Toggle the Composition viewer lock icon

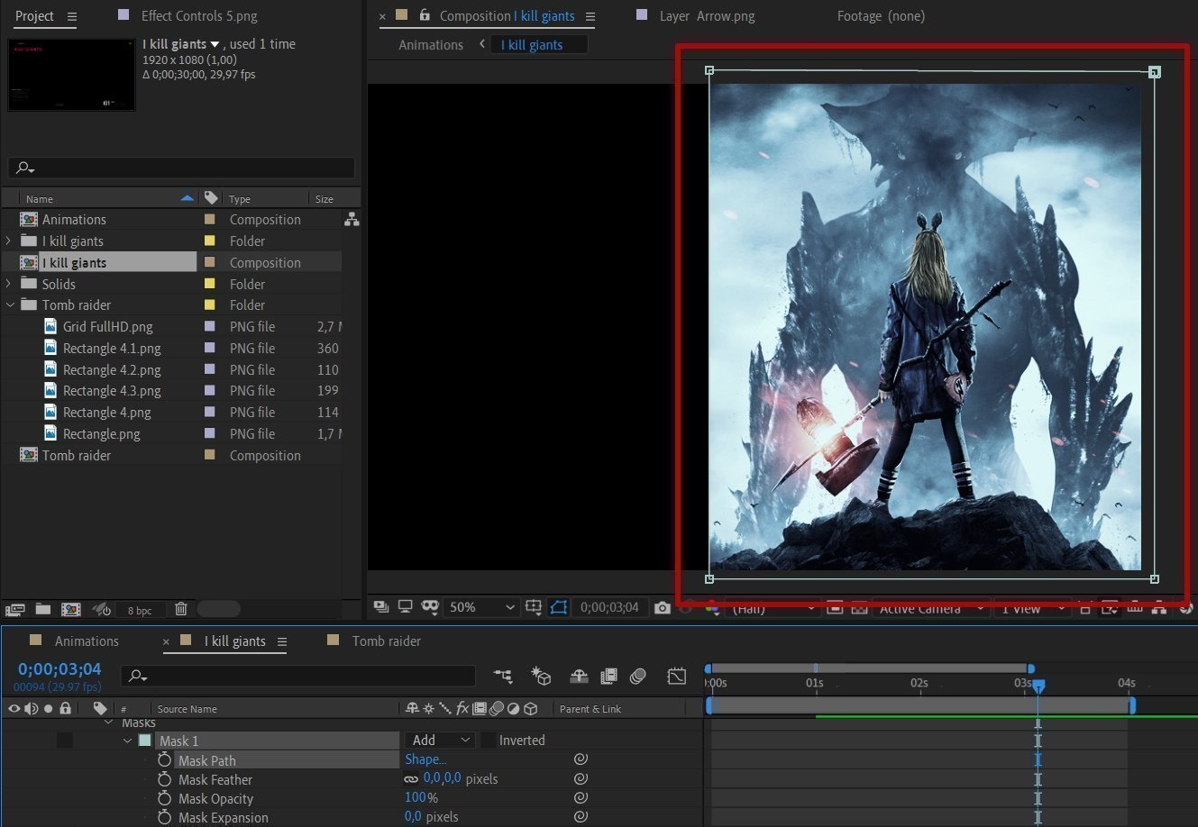point(425,15)
